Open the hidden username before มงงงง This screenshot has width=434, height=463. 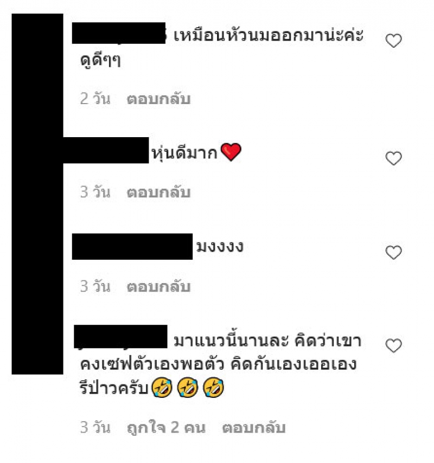click(x=132, y=247)
